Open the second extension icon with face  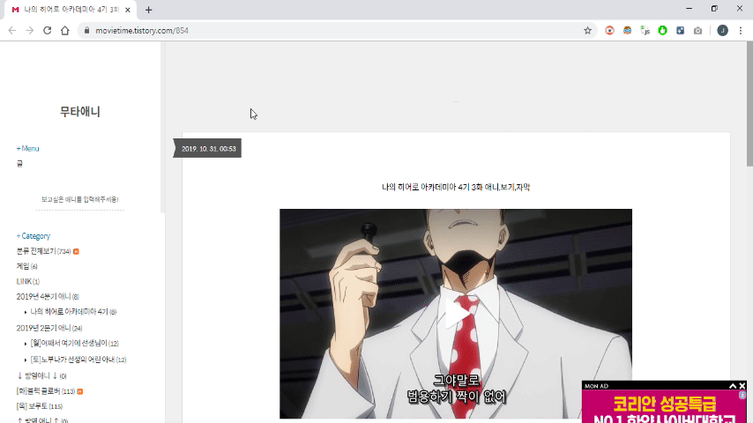tap(627, 30)
